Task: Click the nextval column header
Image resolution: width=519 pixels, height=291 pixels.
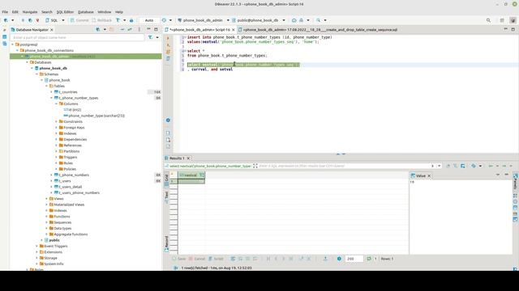Action: 191,175
